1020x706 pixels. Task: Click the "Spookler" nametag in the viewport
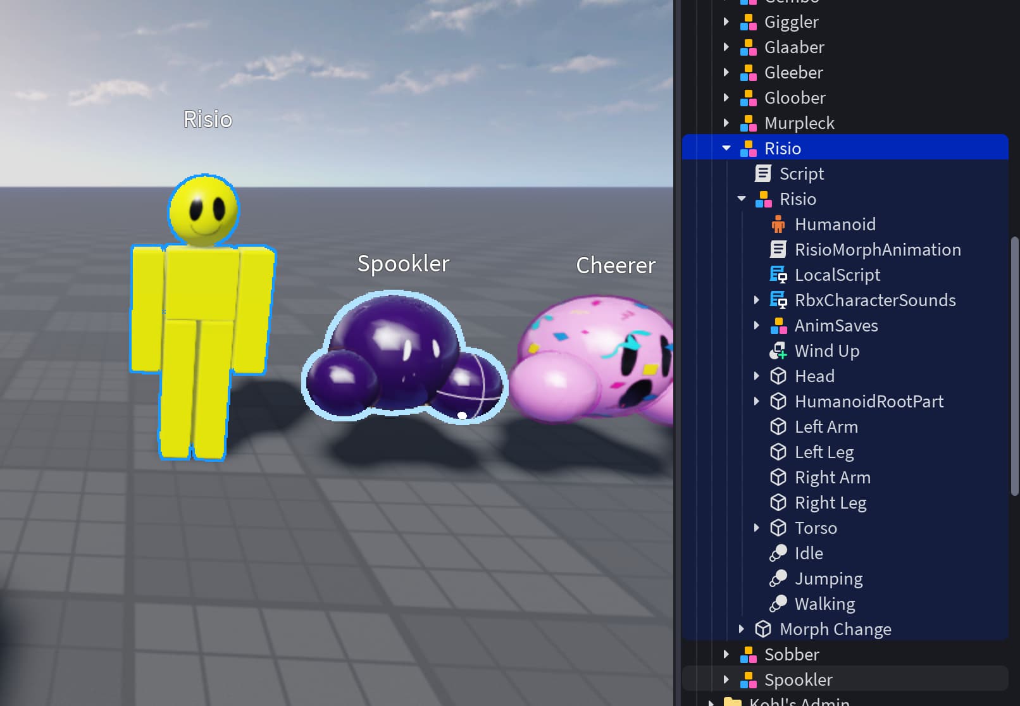(x=403, y=264)
